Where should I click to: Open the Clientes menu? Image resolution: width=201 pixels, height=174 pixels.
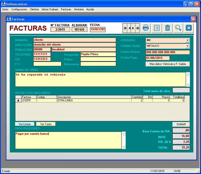tap(34, 9)
